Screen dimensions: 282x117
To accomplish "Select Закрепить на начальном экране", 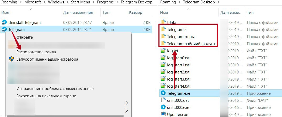I will (x=46, y=96).
